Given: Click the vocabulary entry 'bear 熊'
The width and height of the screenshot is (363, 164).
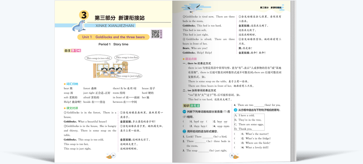Looking at the screenshot, I should [68, 88].
